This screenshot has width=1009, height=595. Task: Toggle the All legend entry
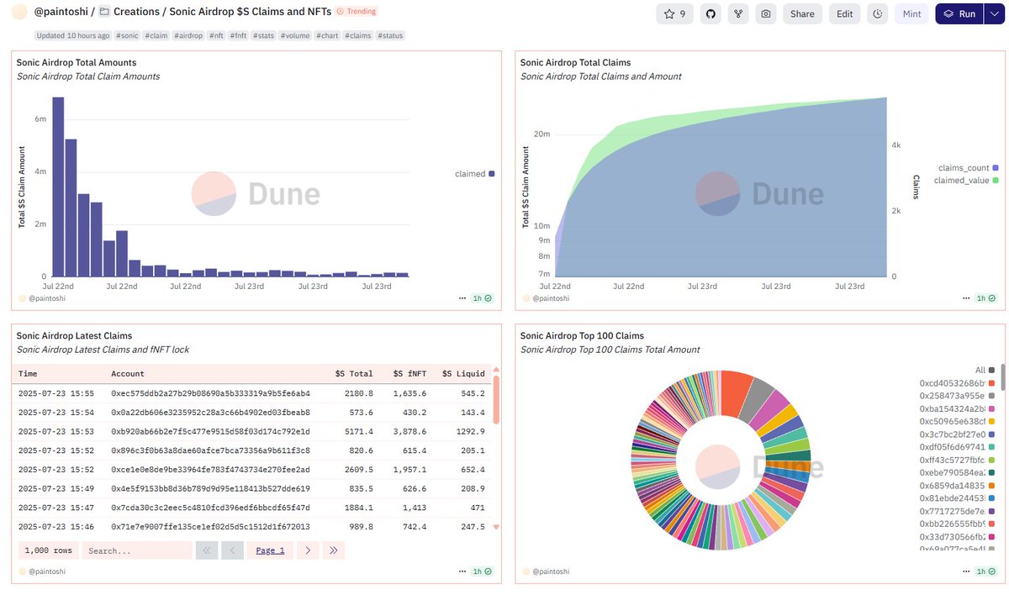pyautogui.click(x=985, y=370)
